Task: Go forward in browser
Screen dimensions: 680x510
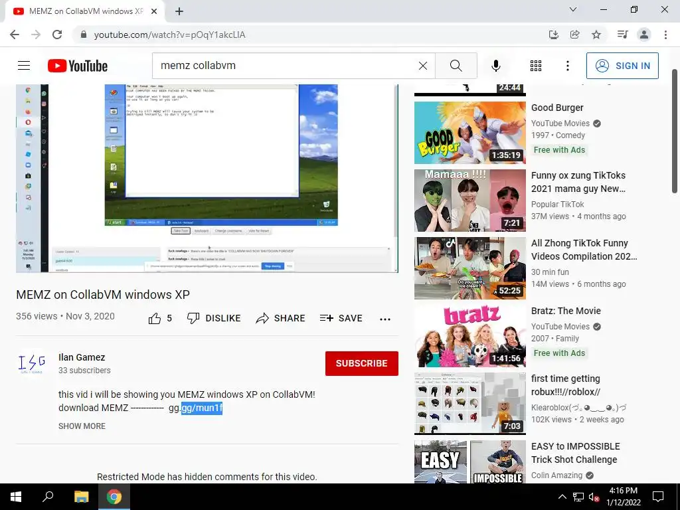Action: click(36, 35)
